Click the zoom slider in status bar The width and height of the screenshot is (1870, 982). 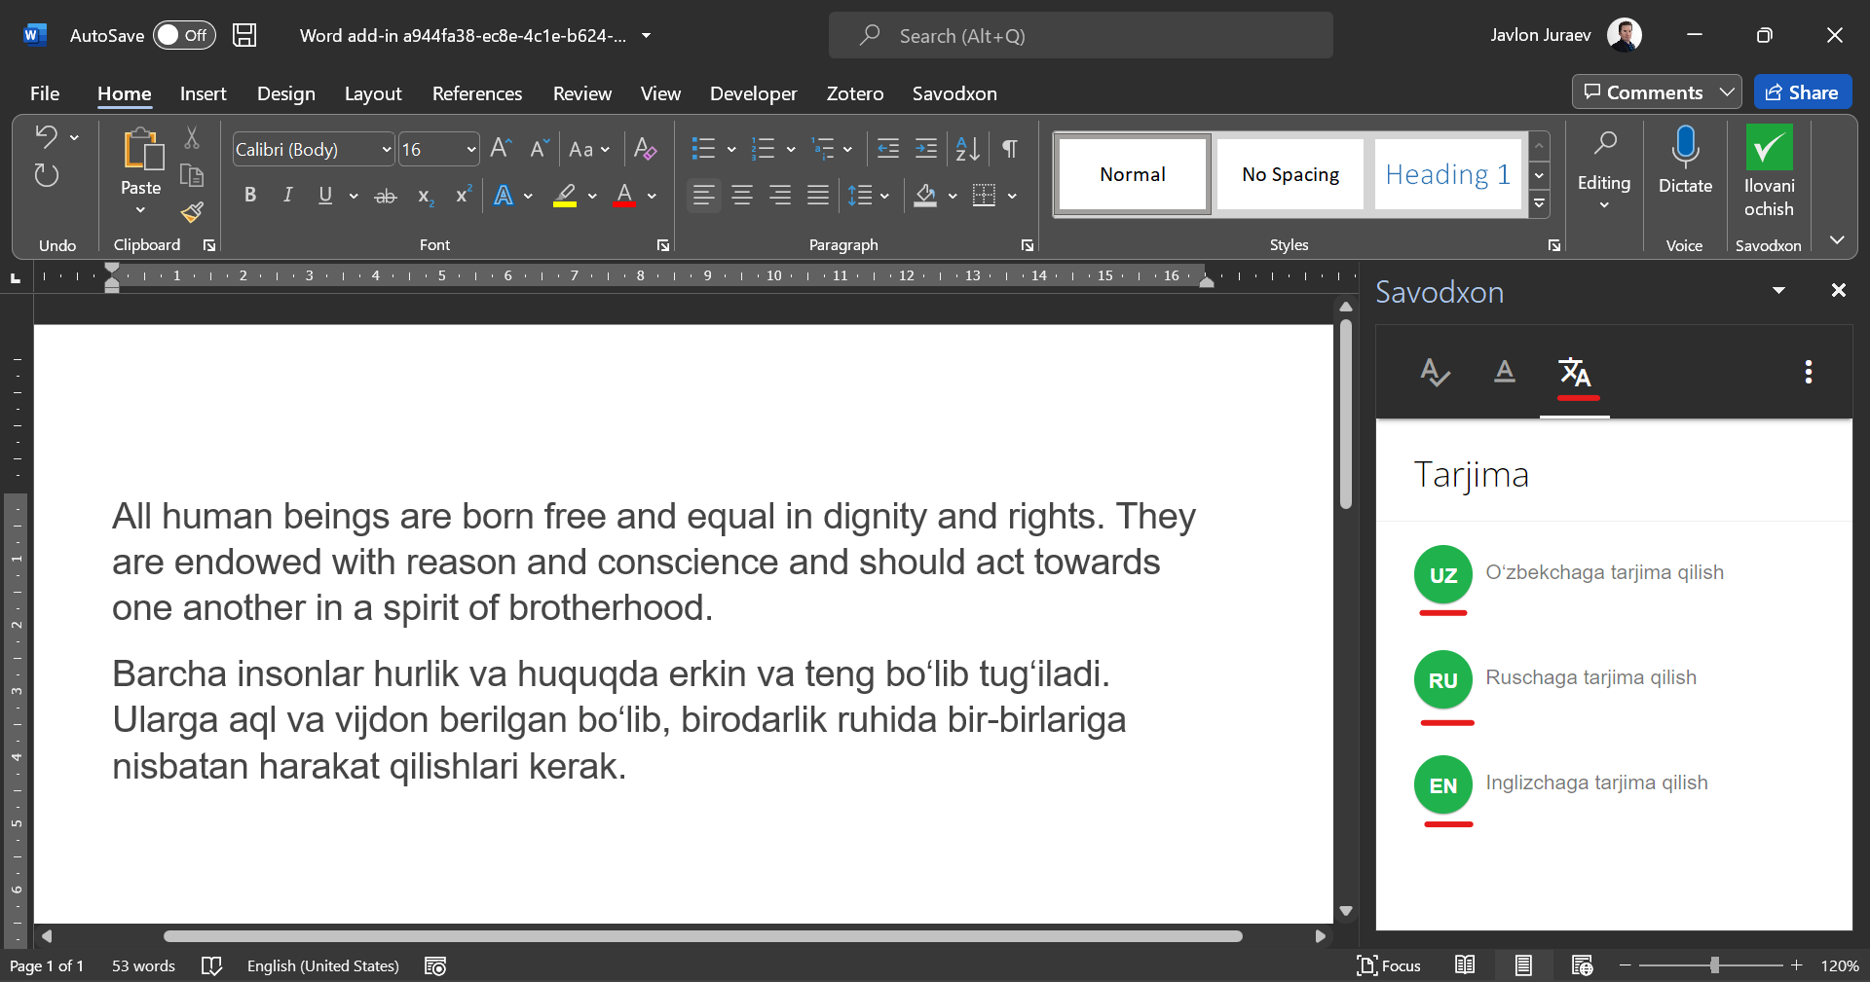pos(1713,965)
